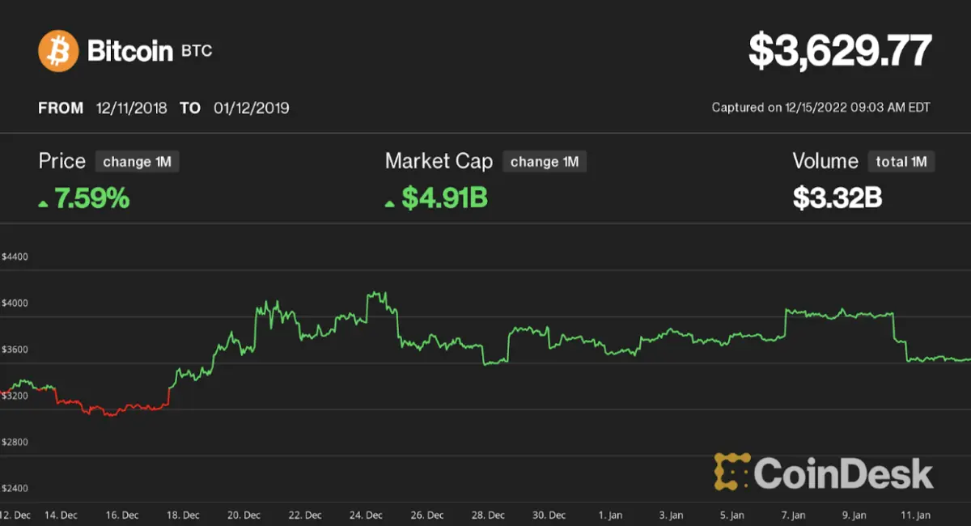Image resolution: width=971 pixels, height=526 pixels.
Task: Select the end date 01/12/2019
Action: (252, 108)
